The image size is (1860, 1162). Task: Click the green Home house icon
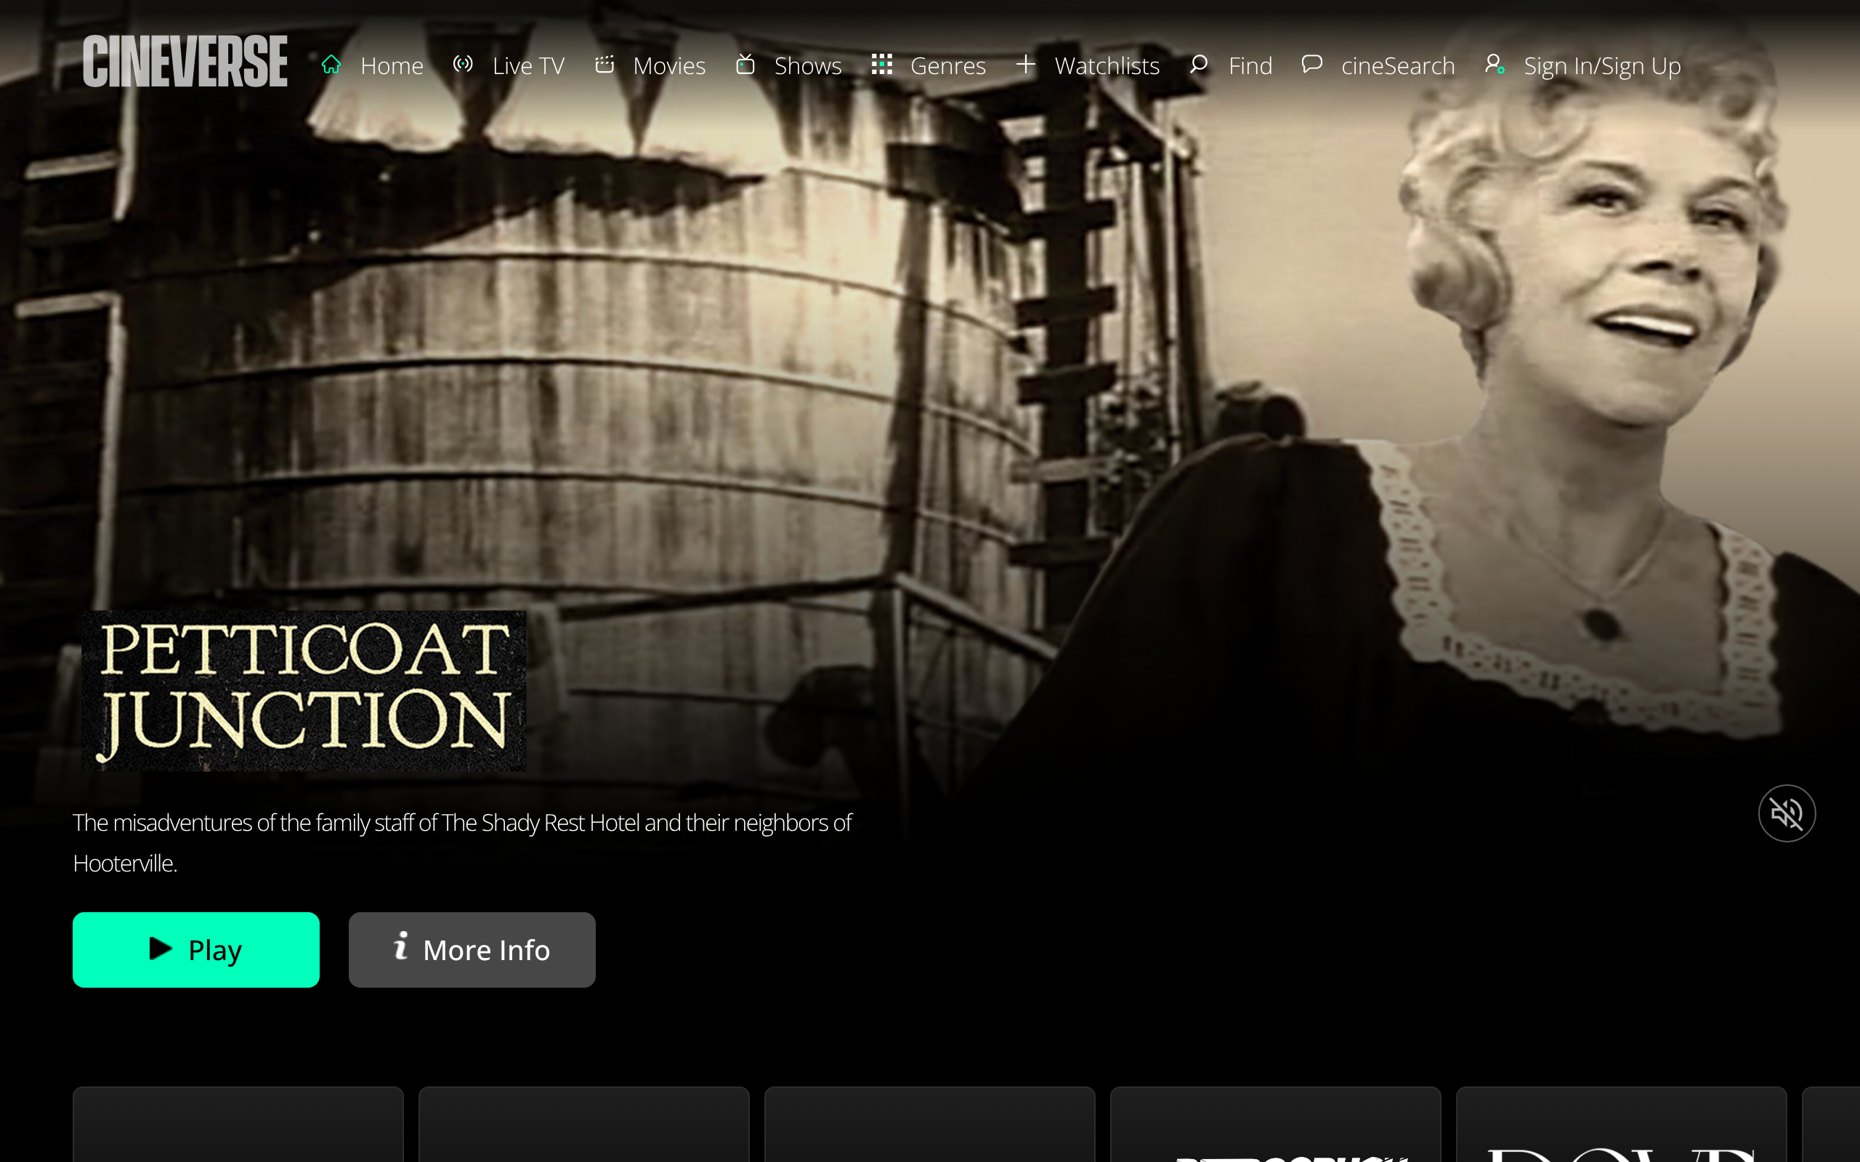point(331,65)
